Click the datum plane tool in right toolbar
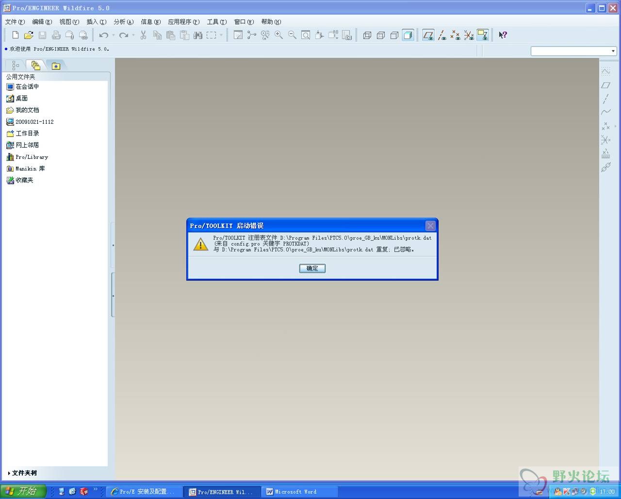The image size is (621, 499). tap(606, 85)
